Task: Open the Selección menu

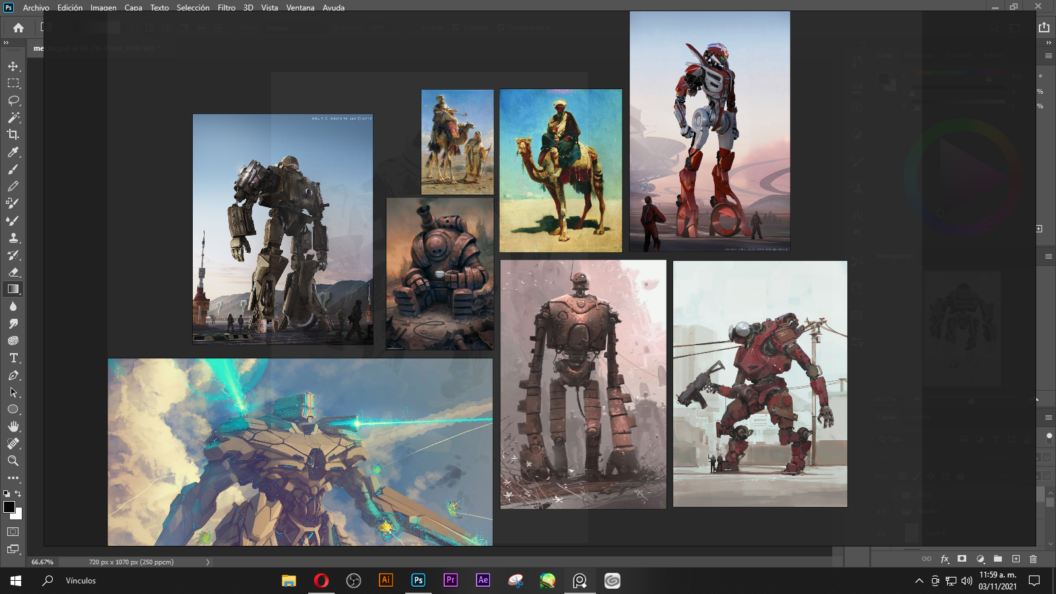Action: [x=193, y=8]
